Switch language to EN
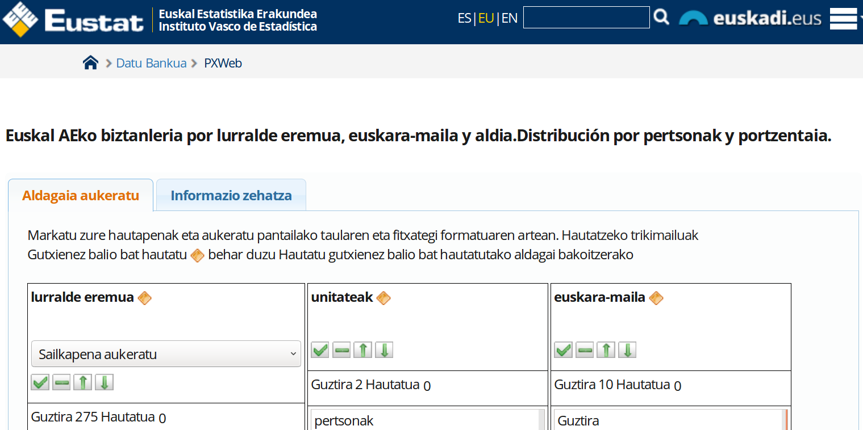Image resolution: width=863 pixels, height=430 pixels. click(x=510, y=18)
